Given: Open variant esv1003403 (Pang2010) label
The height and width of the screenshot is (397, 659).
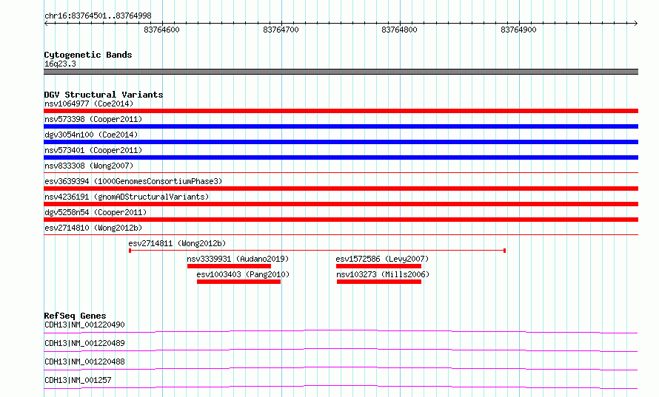Looking at the screenshot, I should click(x=243, y=274).
